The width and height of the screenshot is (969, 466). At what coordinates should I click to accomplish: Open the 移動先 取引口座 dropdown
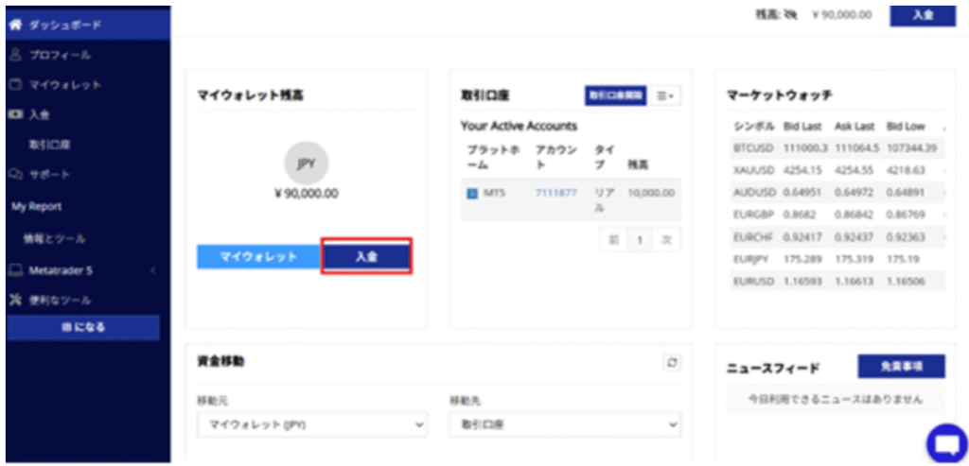point(565,425)
